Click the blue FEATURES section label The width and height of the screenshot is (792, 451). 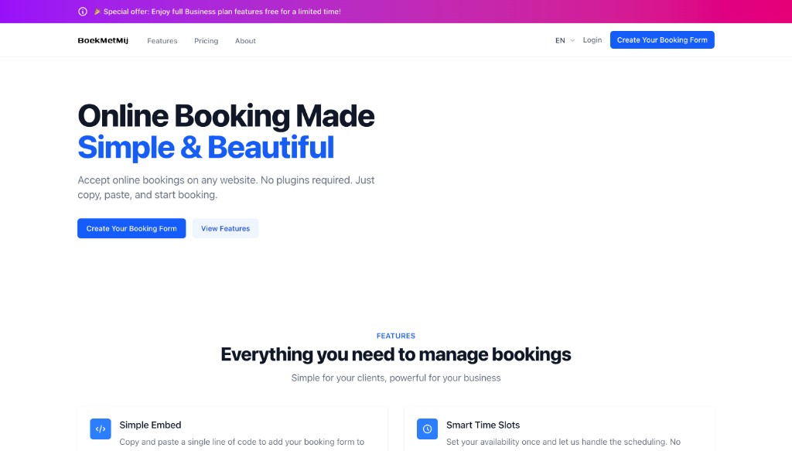click(x=396, y=336)
